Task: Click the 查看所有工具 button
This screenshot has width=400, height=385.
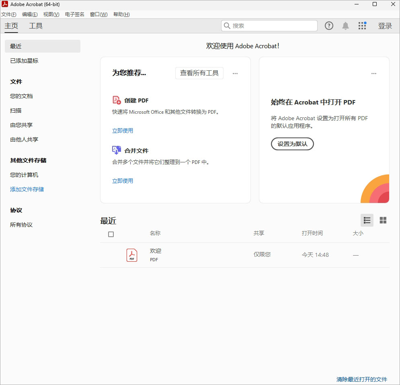Action: (x=199, y=73)
